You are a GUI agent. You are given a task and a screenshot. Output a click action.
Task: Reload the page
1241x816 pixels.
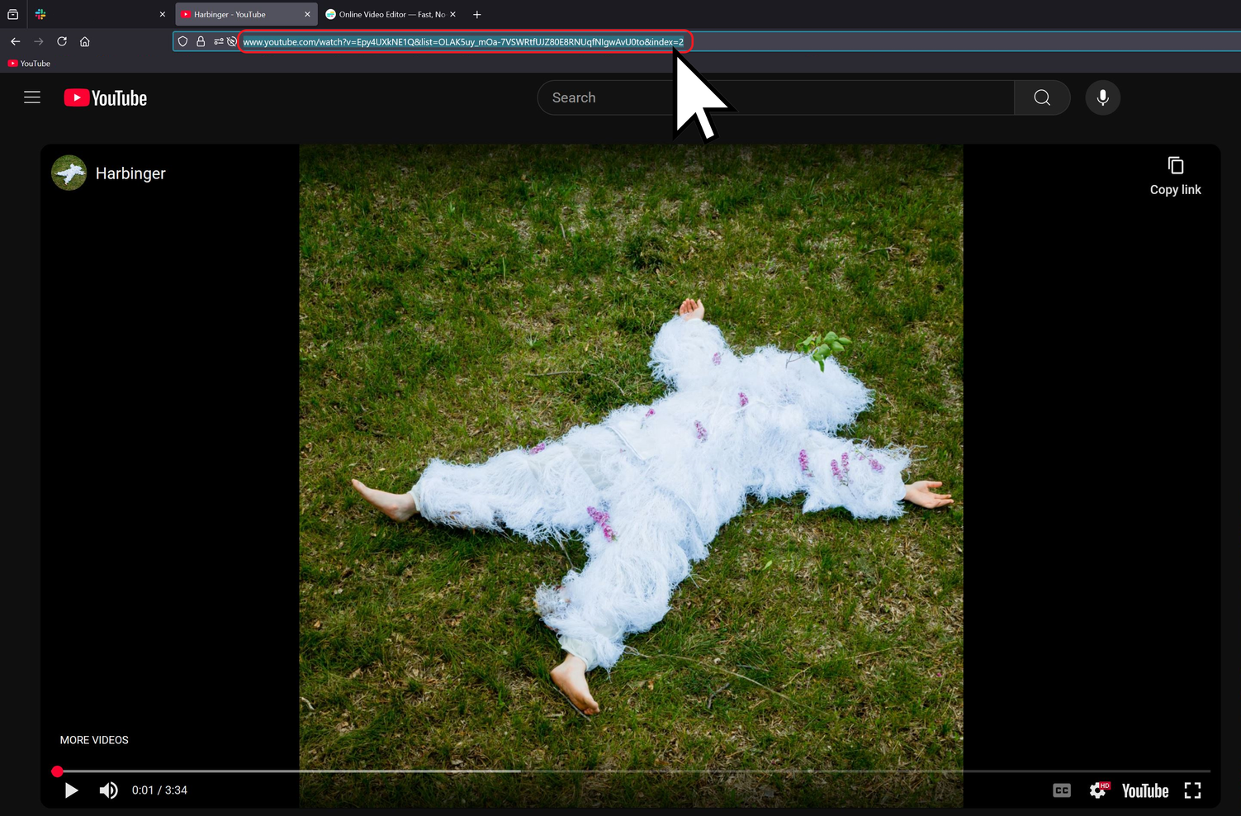(61, 41)
